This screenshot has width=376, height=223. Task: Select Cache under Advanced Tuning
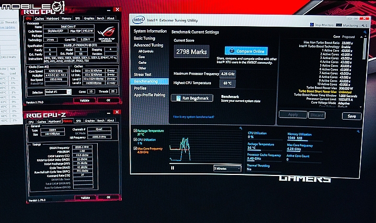click(x=142, y=63)
